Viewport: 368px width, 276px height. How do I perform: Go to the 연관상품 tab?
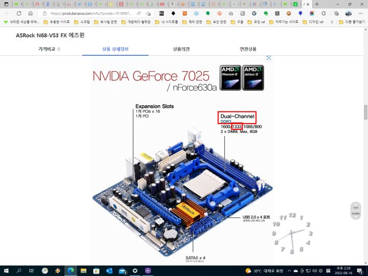point(248,49)
